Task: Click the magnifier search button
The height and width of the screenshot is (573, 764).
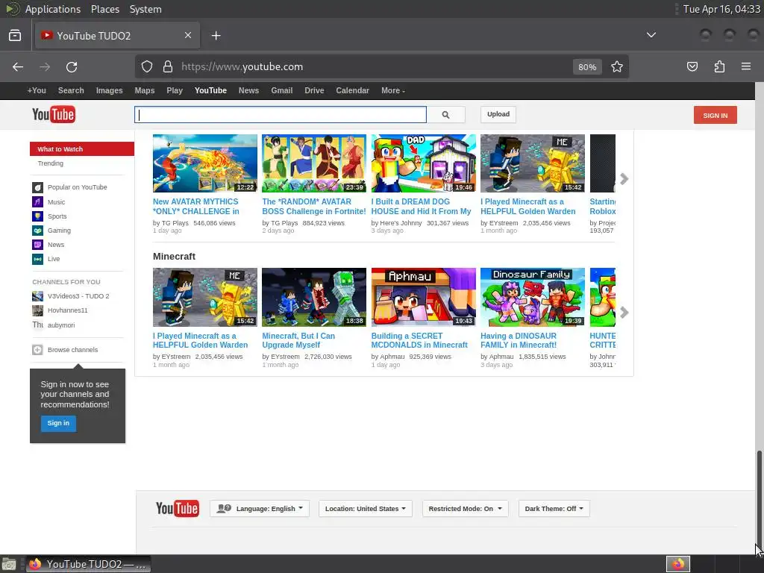Action: (446, 115)
